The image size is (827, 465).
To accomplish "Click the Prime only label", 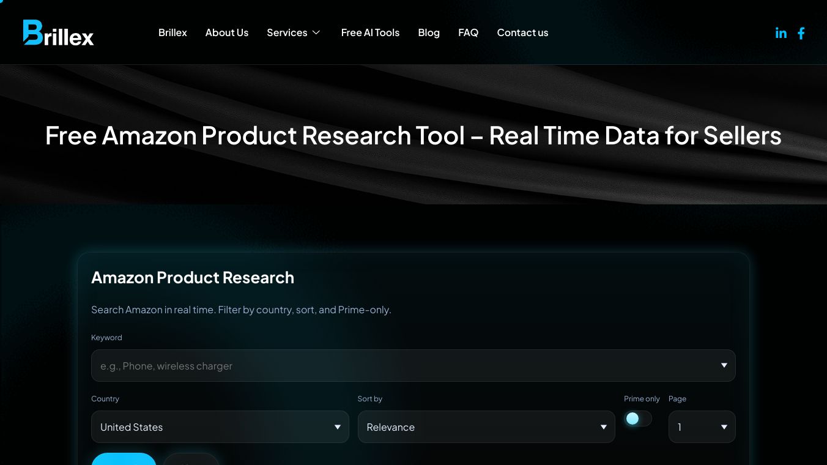I will click(x=642, y=399).
